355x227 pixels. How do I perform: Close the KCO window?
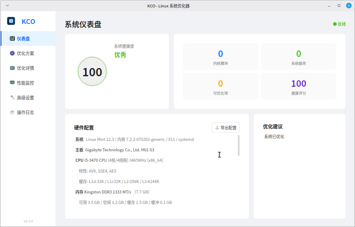click(349, 6)
